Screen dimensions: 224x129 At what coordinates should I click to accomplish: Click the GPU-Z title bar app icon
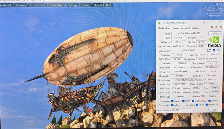pyautogui.click(x=159, y=23)
